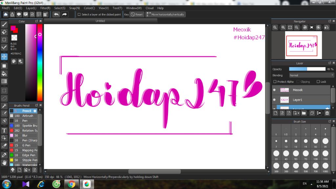Viewport: 336px width, 189px height.
Task: Add a new layer in the Layer panel
Action: click(276, 113)
